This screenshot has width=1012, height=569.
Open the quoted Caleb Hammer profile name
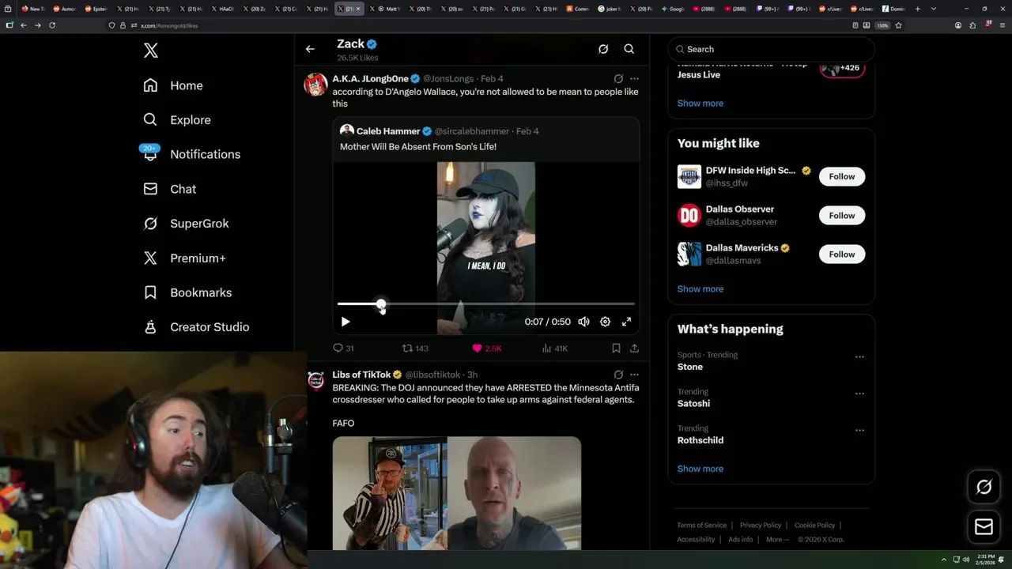(388, 131)
